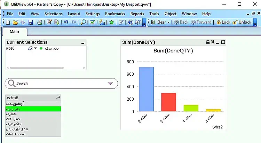Click the tall blue bar in the chart
The image size is (261, 143).
(x=146, y=89)
